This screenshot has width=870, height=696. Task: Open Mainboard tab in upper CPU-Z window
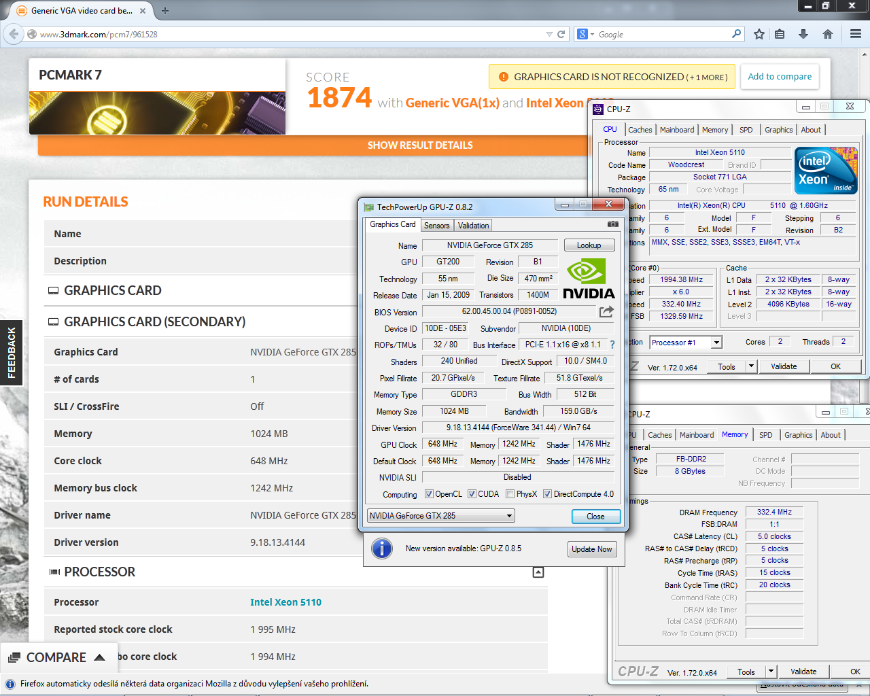point(677,130)
